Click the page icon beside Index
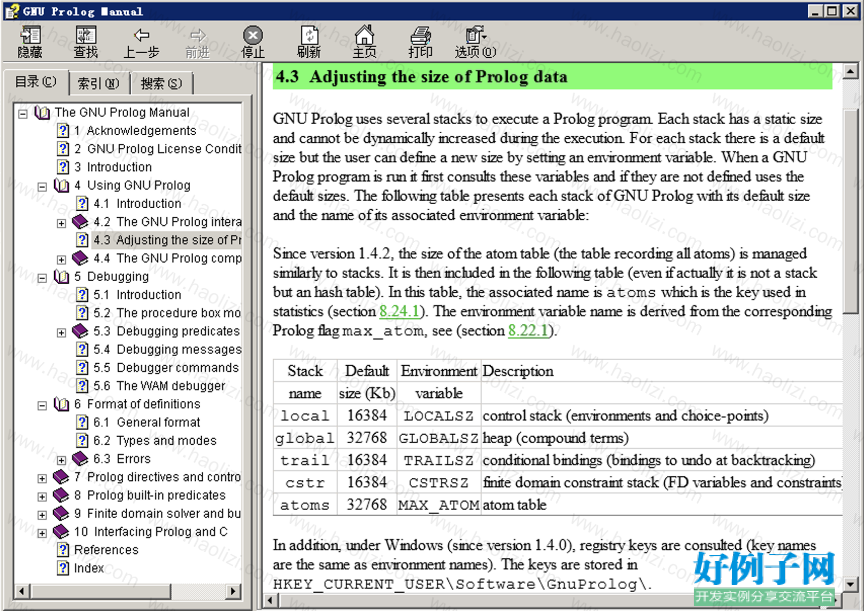The image size is (864, 611). coord(63,568)
